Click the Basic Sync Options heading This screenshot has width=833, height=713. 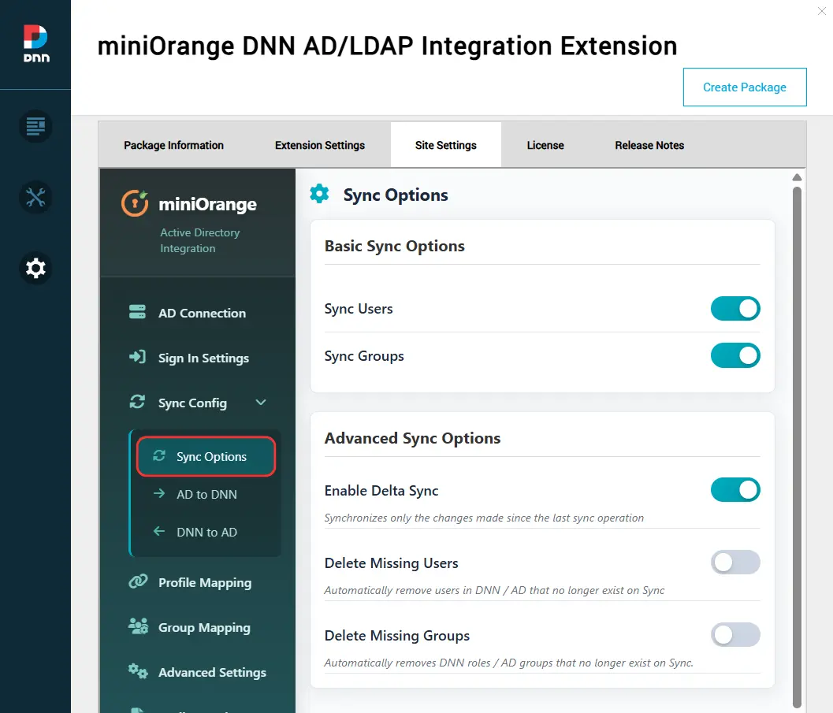(394, 246)
